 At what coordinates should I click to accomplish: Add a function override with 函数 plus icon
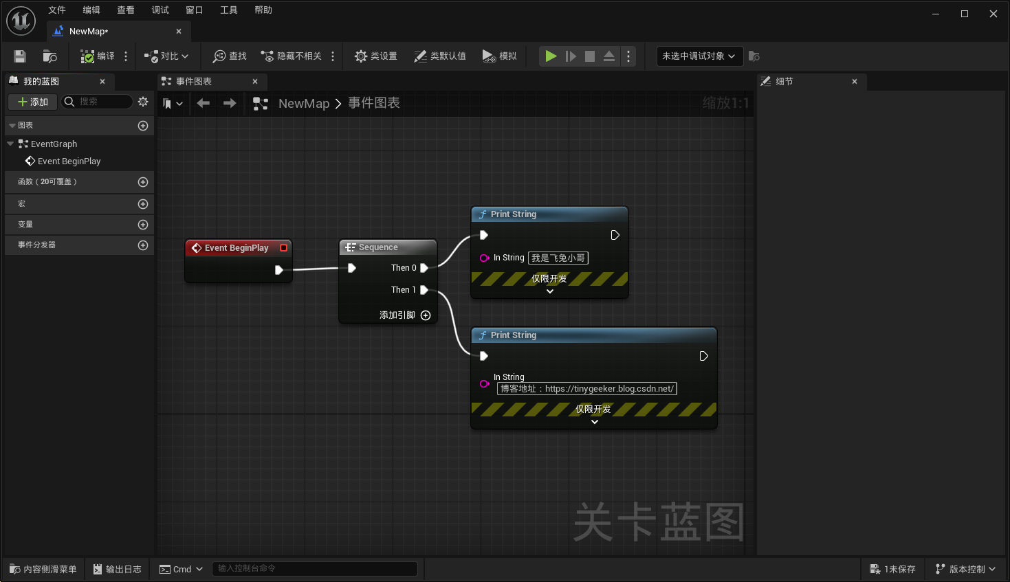click(x=143, y=182)
